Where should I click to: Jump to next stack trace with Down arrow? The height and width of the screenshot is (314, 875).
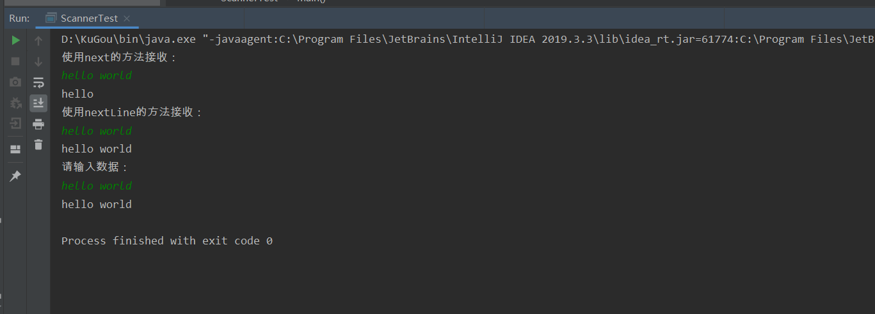[38, 61]
